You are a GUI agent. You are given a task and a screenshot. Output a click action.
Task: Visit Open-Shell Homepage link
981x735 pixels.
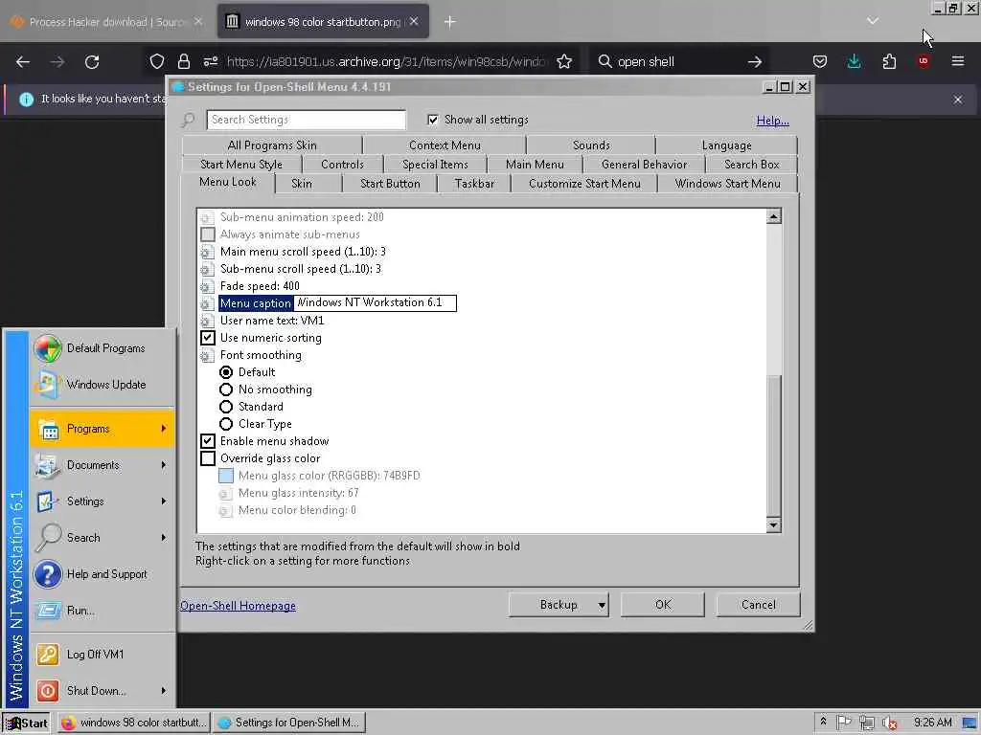pos(238,606)
